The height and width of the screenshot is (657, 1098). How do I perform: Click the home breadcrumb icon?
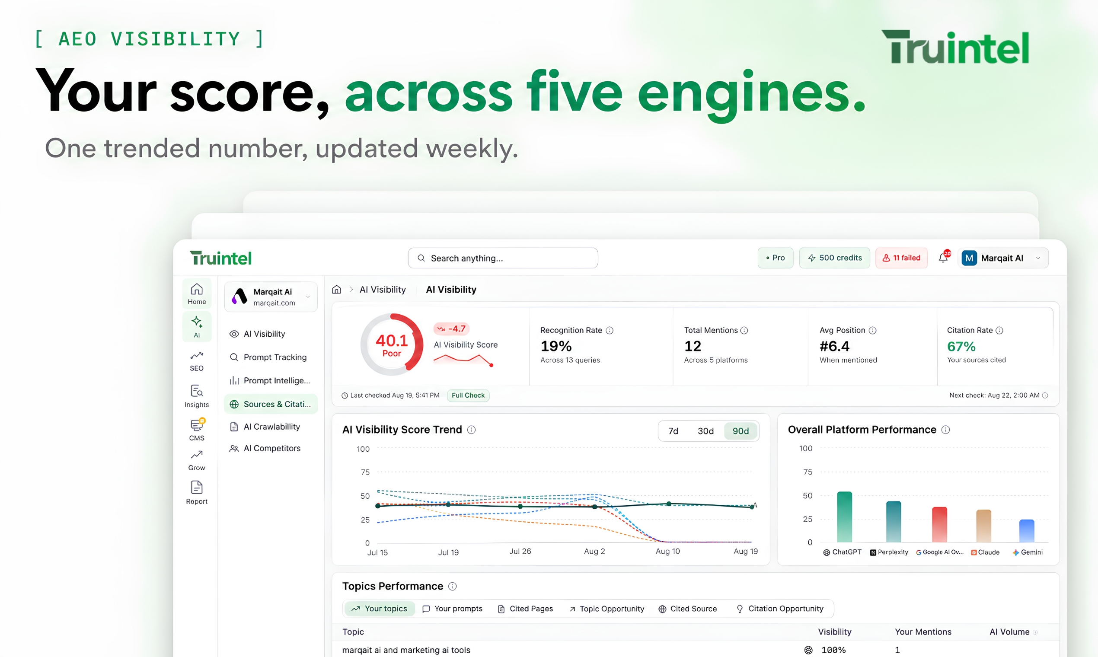(336, 290)
